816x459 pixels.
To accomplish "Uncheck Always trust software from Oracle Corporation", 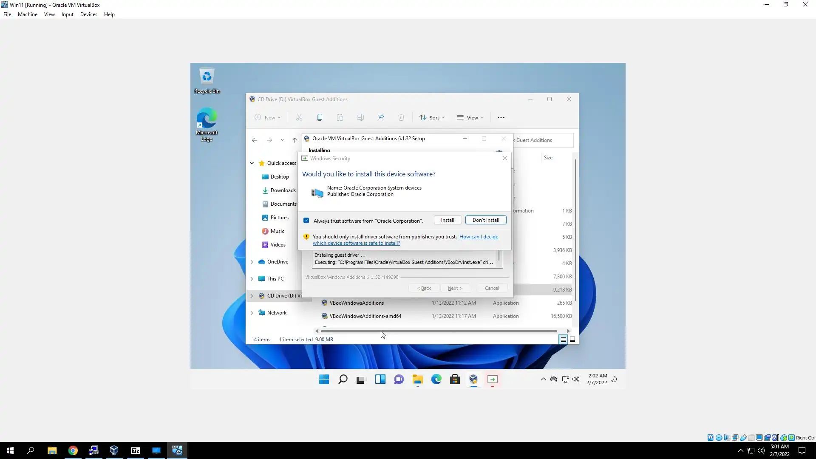I will click(306, 221).
